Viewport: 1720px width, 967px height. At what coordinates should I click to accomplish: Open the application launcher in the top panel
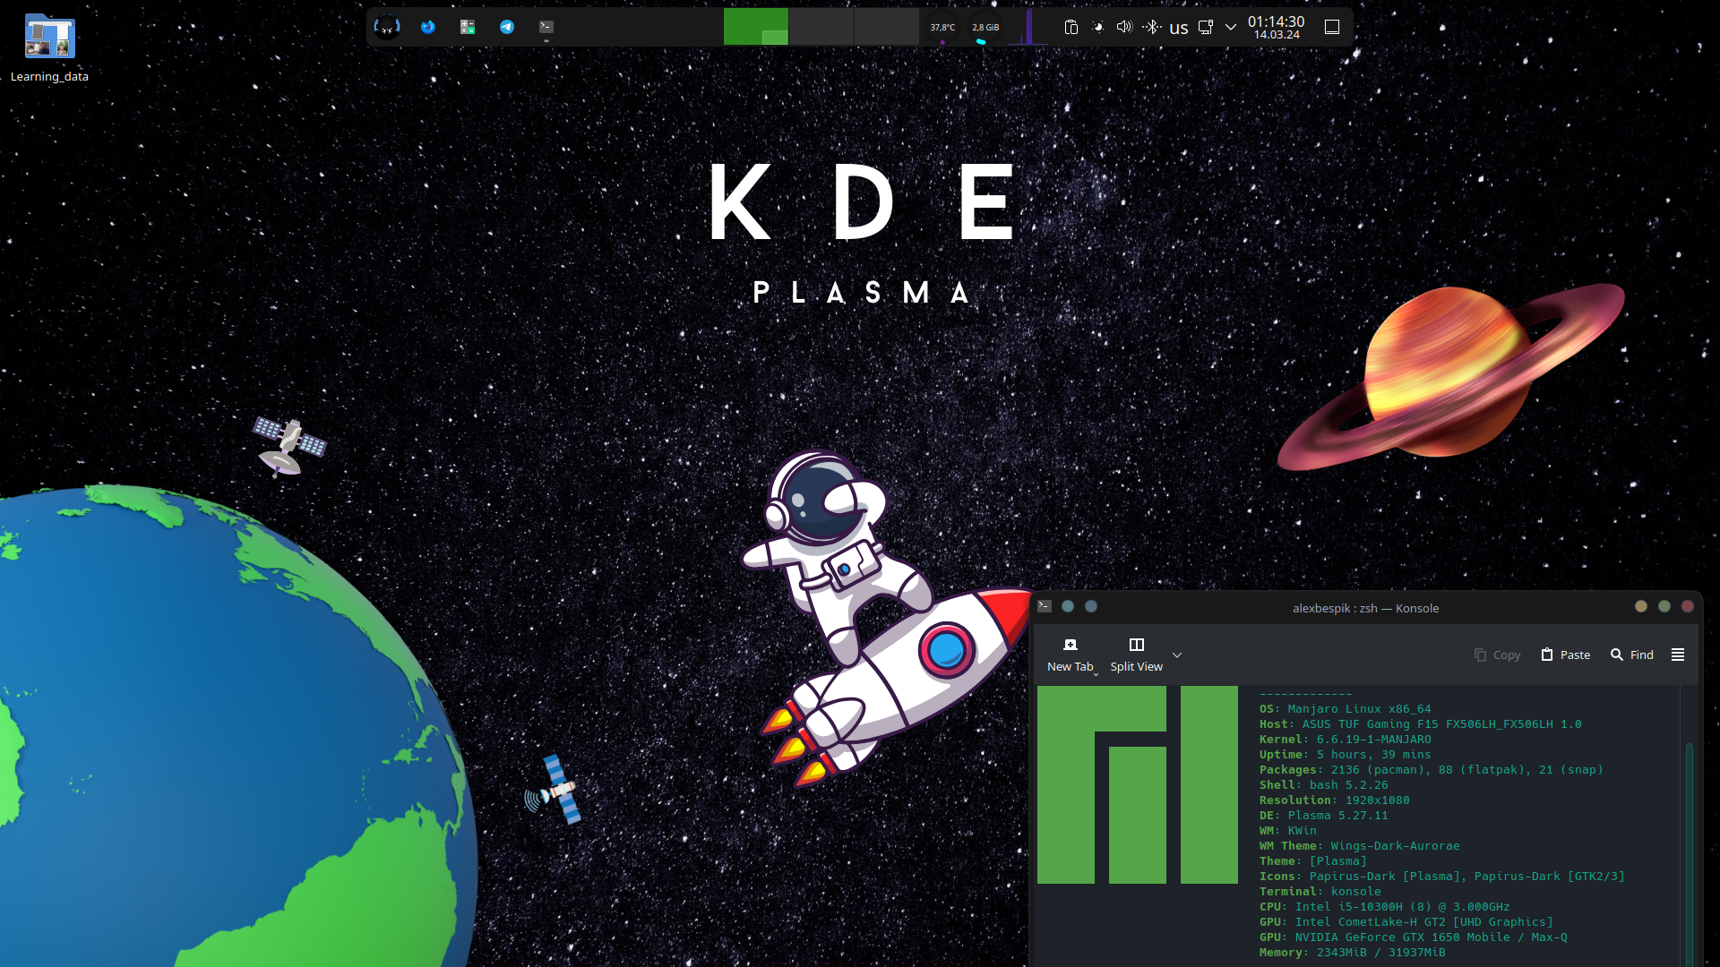click(387, 27)
